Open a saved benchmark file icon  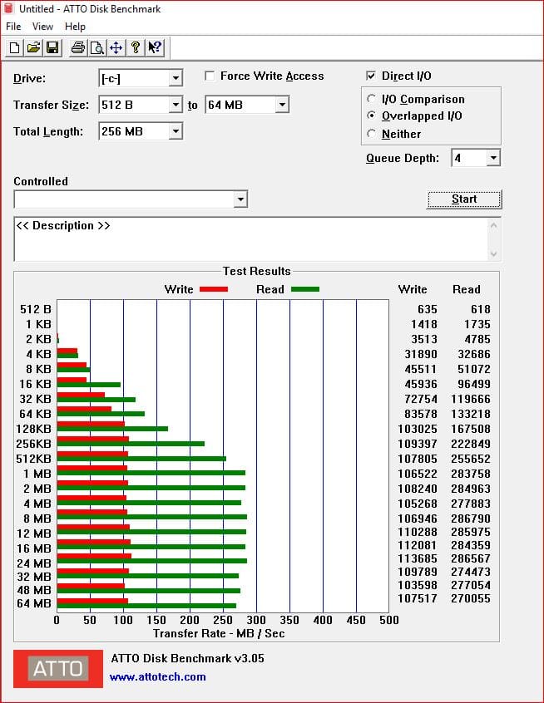[x=33, y=47]
